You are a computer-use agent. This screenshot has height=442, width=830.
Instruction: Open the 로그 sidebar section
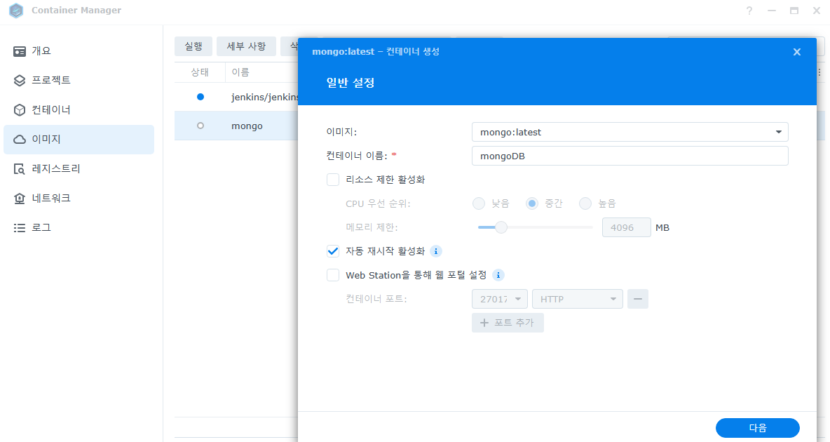[79, 227]
